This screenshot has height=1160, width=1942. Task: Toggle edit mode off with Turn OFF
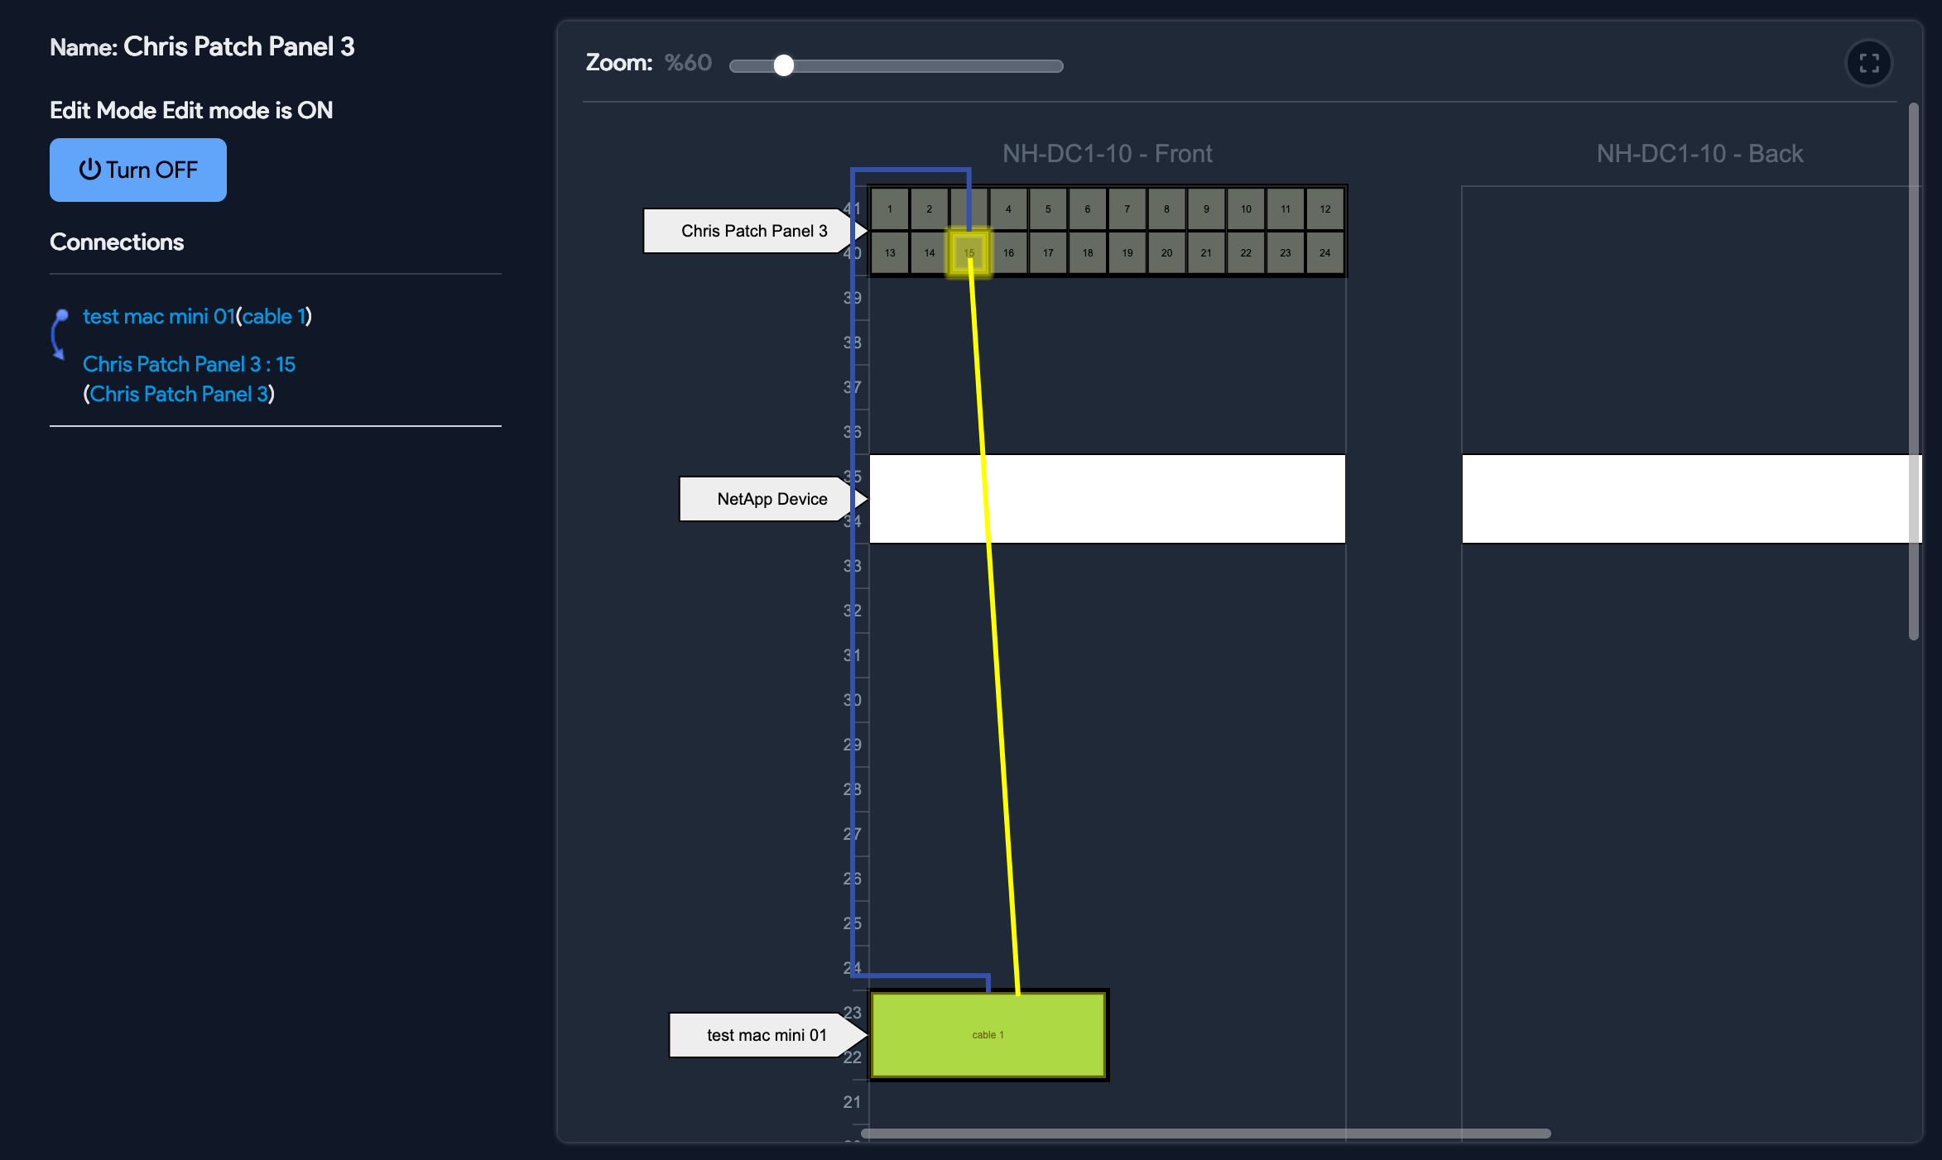click(x=137, y=170)
